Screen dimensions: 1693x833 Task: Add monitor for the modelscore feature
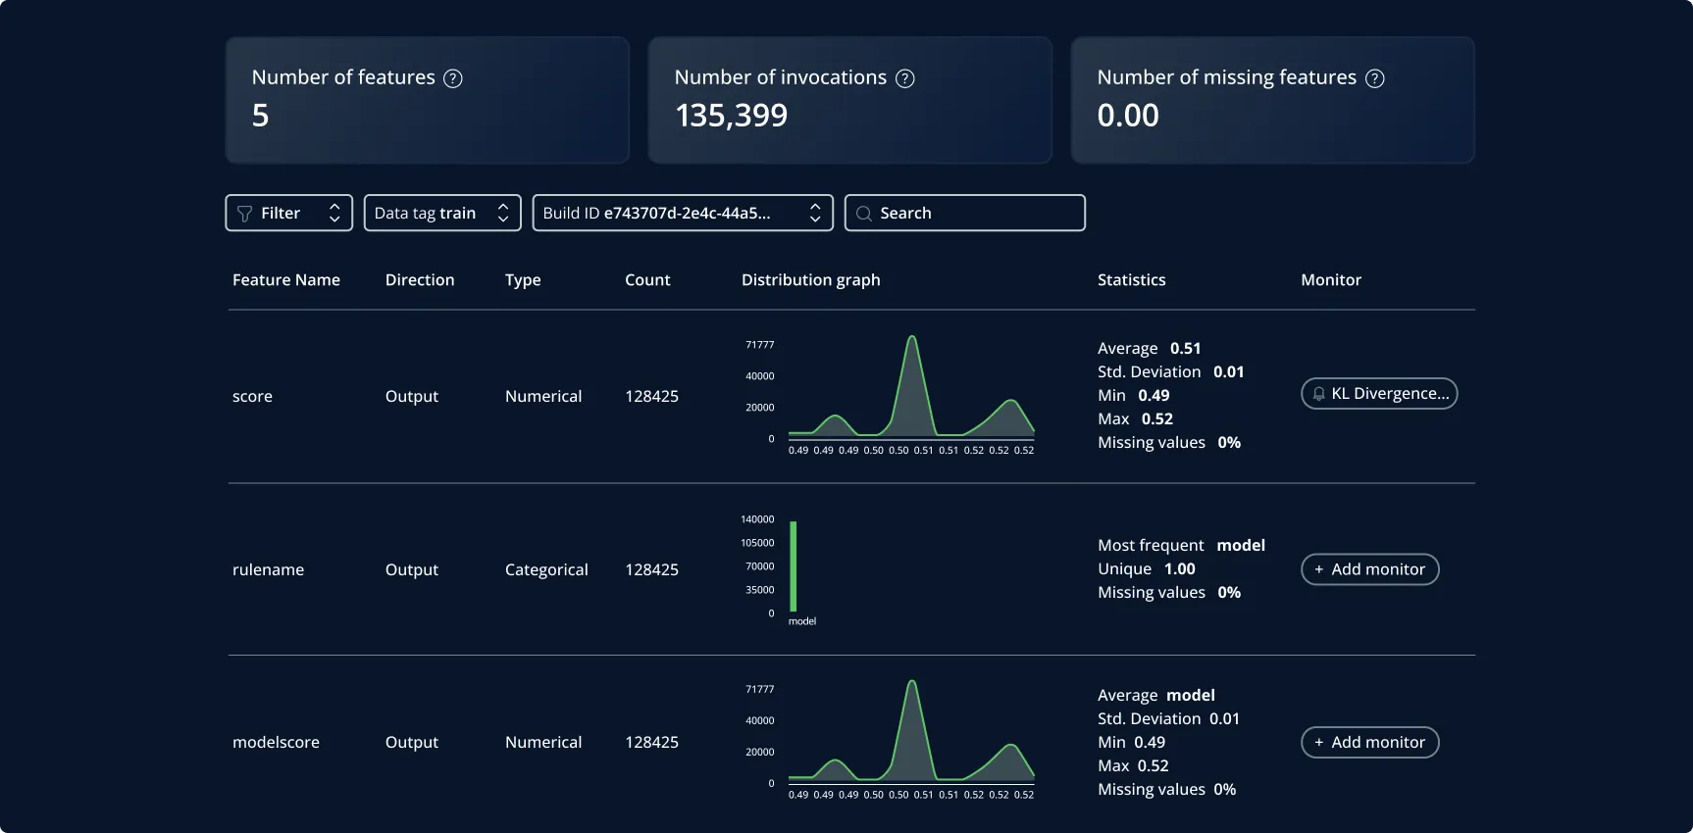[1369, 742]
